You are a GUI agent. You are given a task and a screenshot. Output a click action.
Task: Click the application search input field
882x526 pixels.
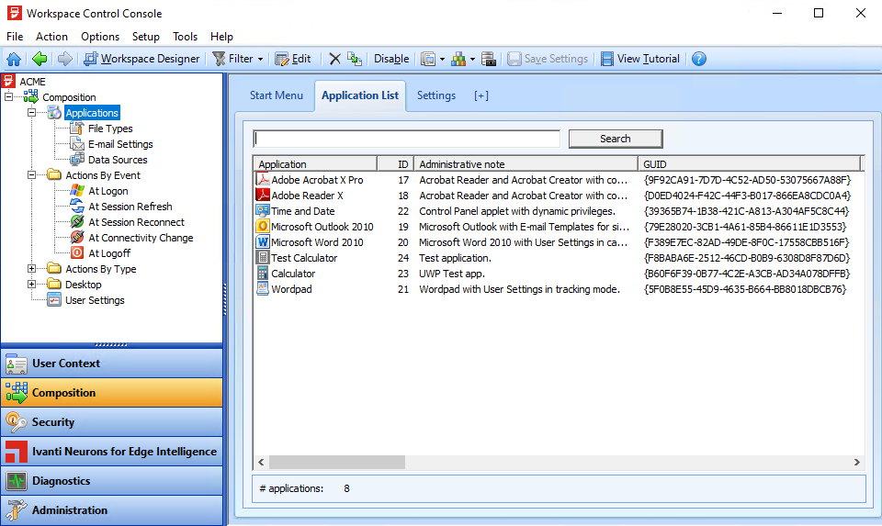tap(407, 139)
